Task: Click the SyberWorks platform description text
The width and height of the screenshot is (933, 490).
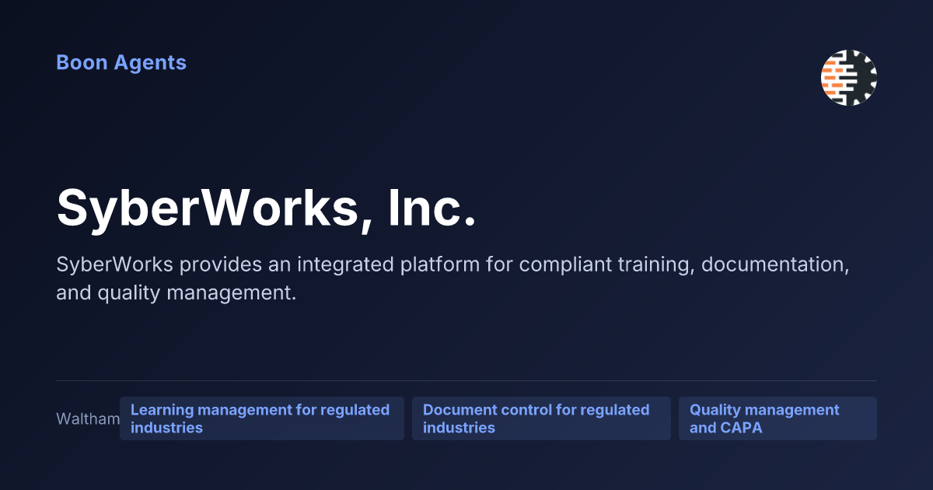Action: point(453,279)
